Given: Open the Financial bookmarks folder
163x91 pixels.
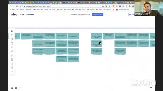Looking at the screenshot, I should (91, 10).
